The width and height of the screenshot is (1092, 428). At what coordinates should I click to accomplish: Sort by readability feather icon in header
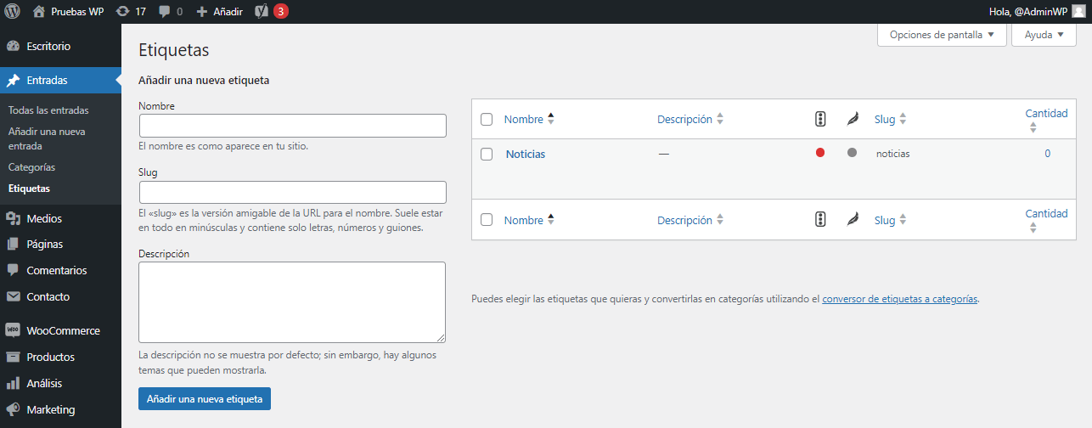[x=853, y=120]
